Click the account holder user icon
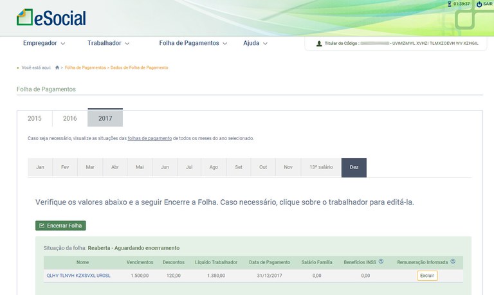Viewport: 494px width, 295px height. tap(319, 44)
